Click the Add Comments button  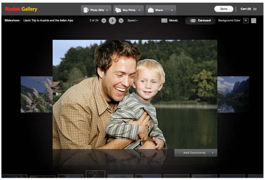(195, 153)
